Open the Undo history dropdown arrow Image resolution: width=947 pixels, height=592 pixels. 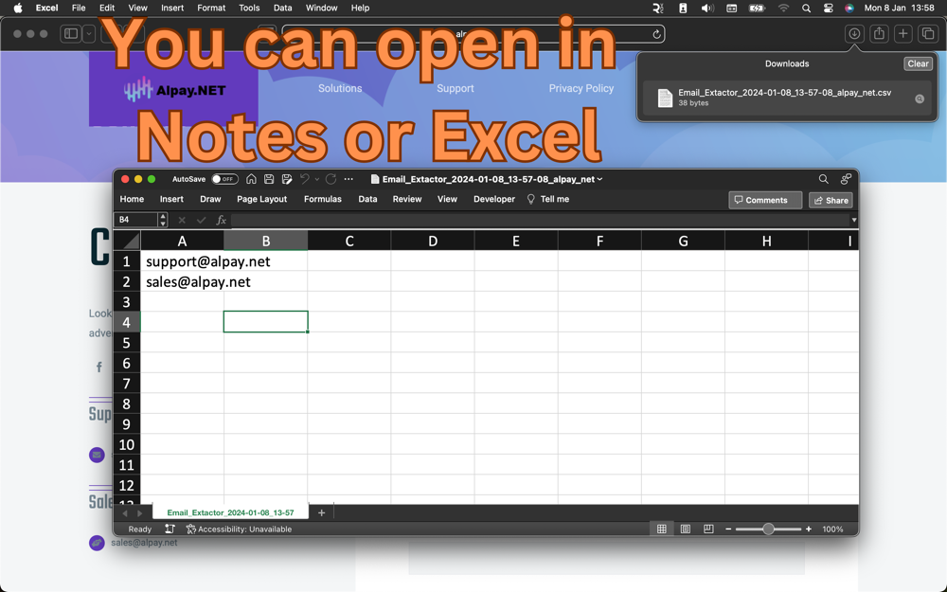coord(317,179)
